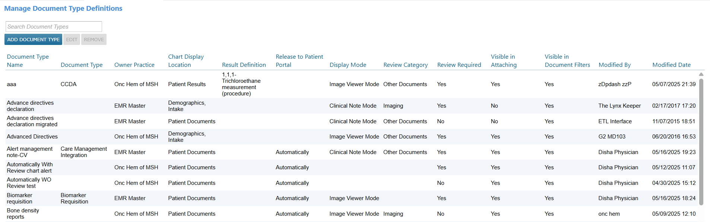Focus the Search Document Types field

point(54,27)
